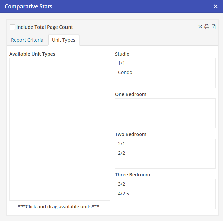Export report to Excel icon
The image size is (223, 221).
[214, 27]
